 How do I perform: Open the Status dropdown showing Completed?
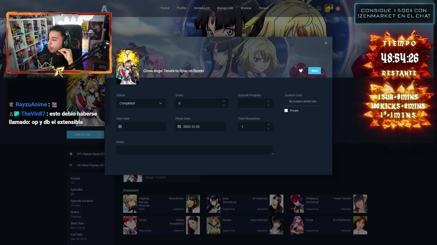point(141,103)
